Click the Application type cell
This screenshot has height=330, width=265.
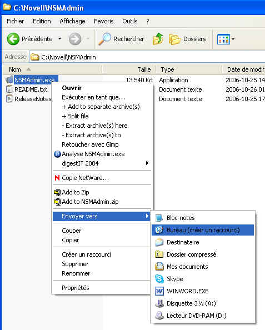pyautogui.click(x=173, y=80)
